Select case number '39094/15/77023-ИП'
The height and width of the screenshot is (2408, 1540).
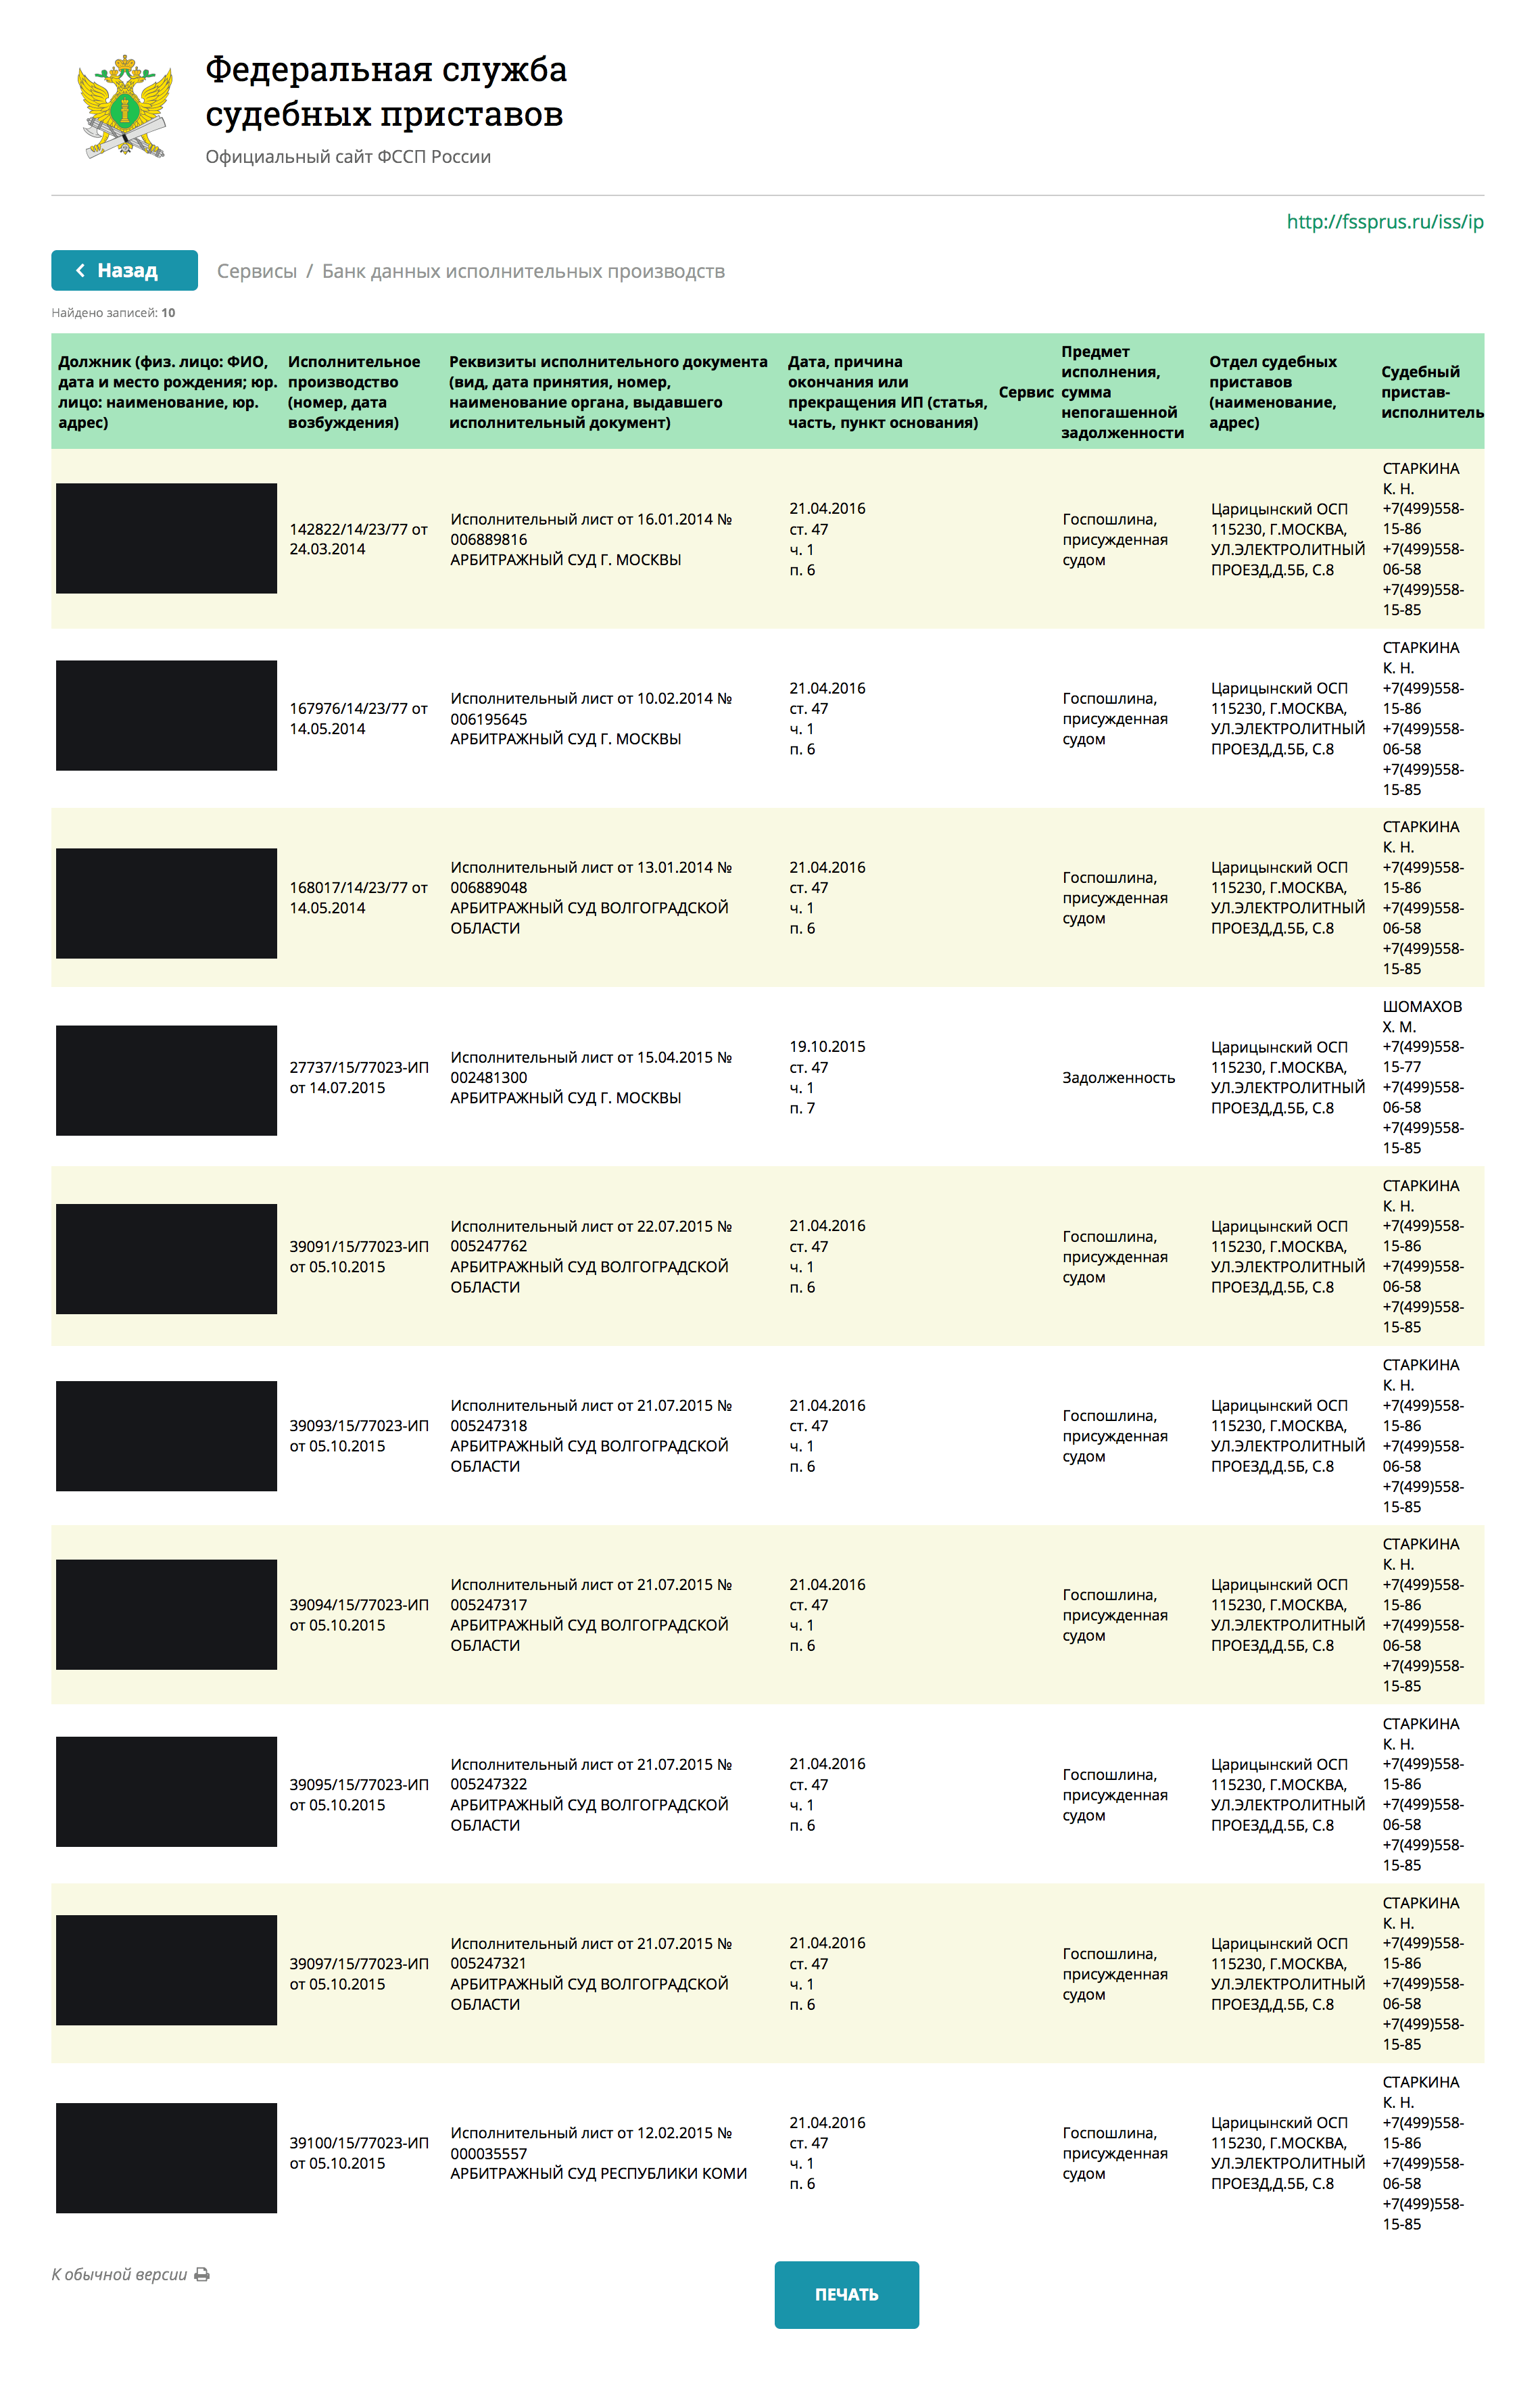pyautogui.click(x=359, y=1614)
